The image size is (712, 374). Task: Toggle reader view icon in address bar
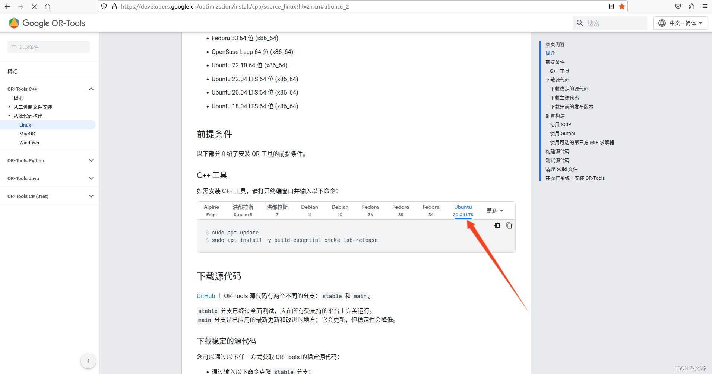point(611,6)
